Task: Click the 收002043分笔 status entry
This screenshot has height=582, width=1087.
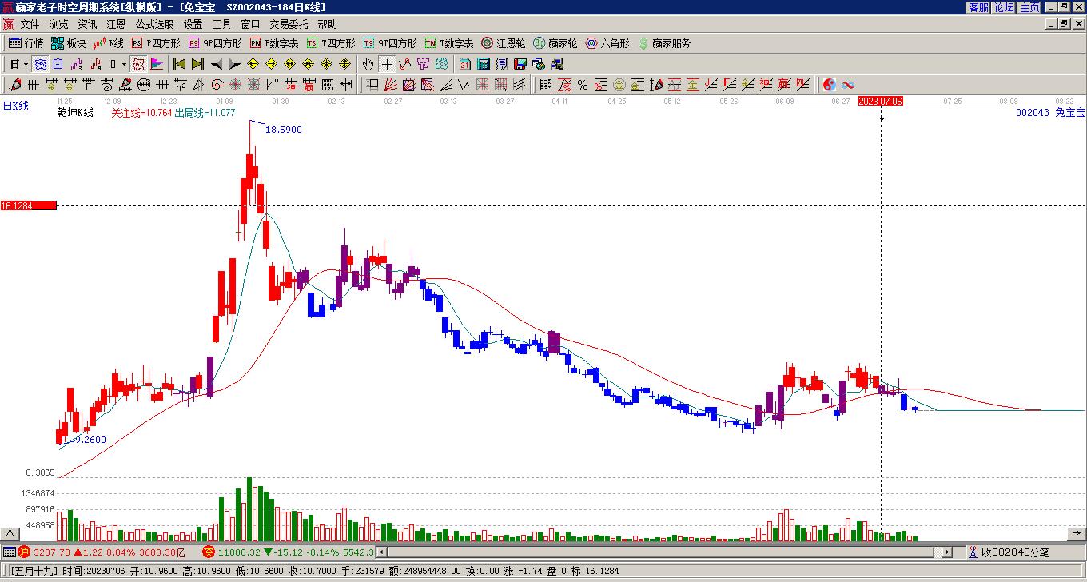Action: tap(1015, 552)
